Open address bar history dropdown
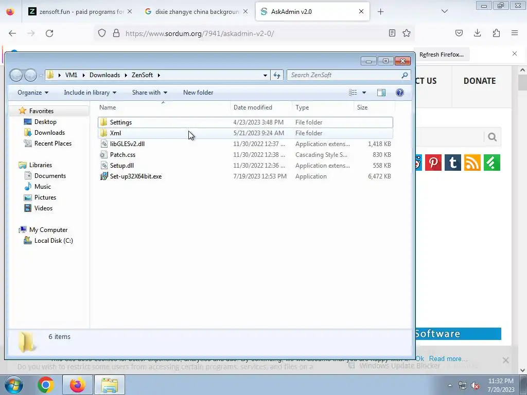527x395 pixels. (265, 75)
